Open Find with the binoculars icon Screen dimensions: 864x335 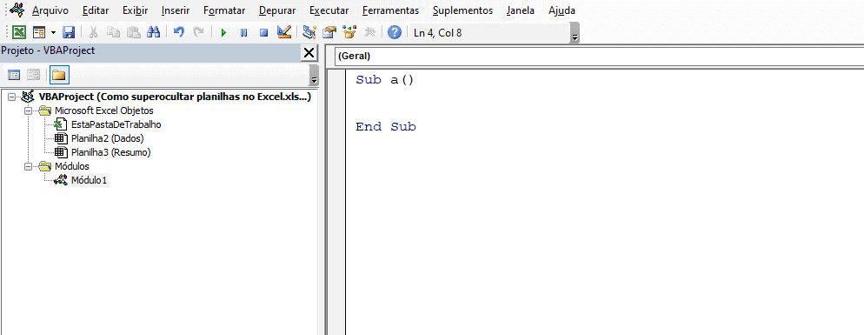[153, 32]
